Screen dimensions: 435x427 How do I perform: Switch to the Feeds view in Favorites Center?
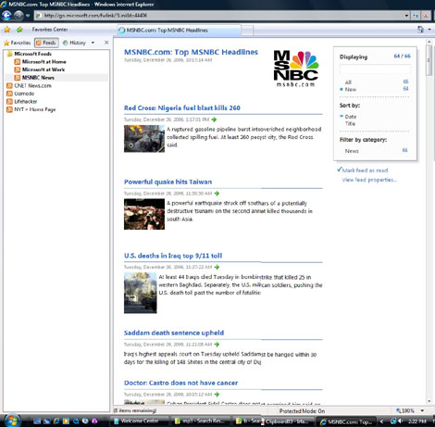46,43
